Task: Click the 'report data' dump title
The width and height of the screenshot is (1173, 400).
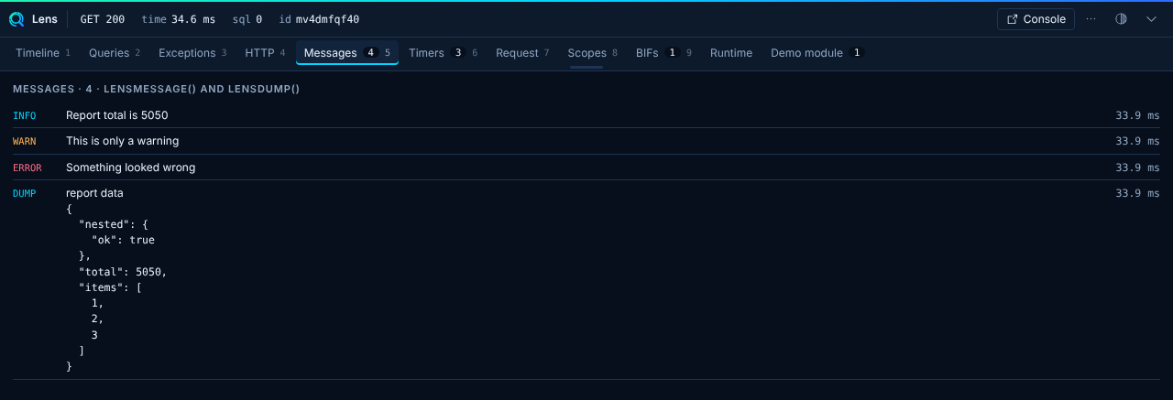Action: pyautogui.click(x=94, y=193)
